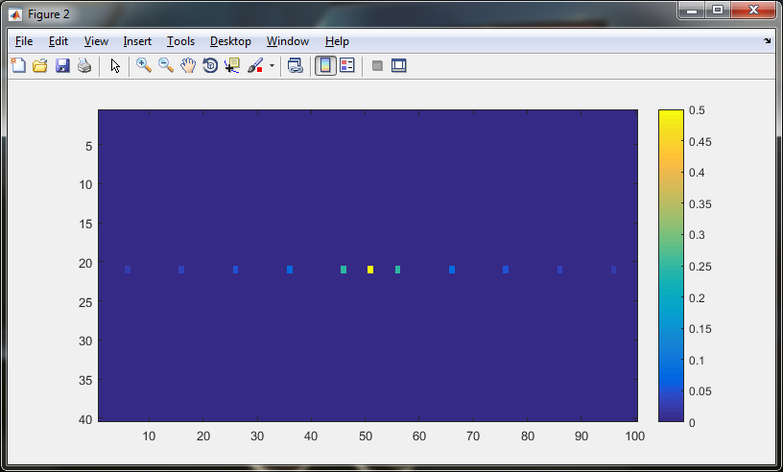Pick the Data Cursor tool
Screen dimensions: 783x472
(x=232, y=65)
